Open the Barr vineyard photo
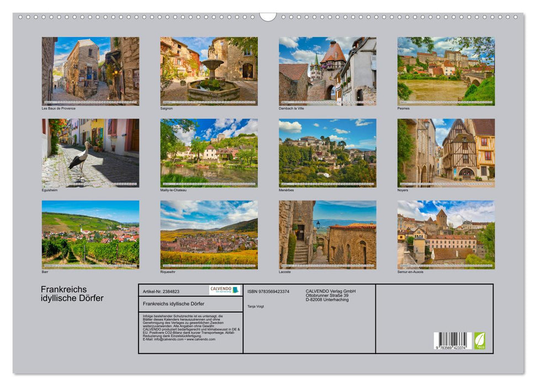The width and height of the screenshot is (536, 386). coord(90,235)
